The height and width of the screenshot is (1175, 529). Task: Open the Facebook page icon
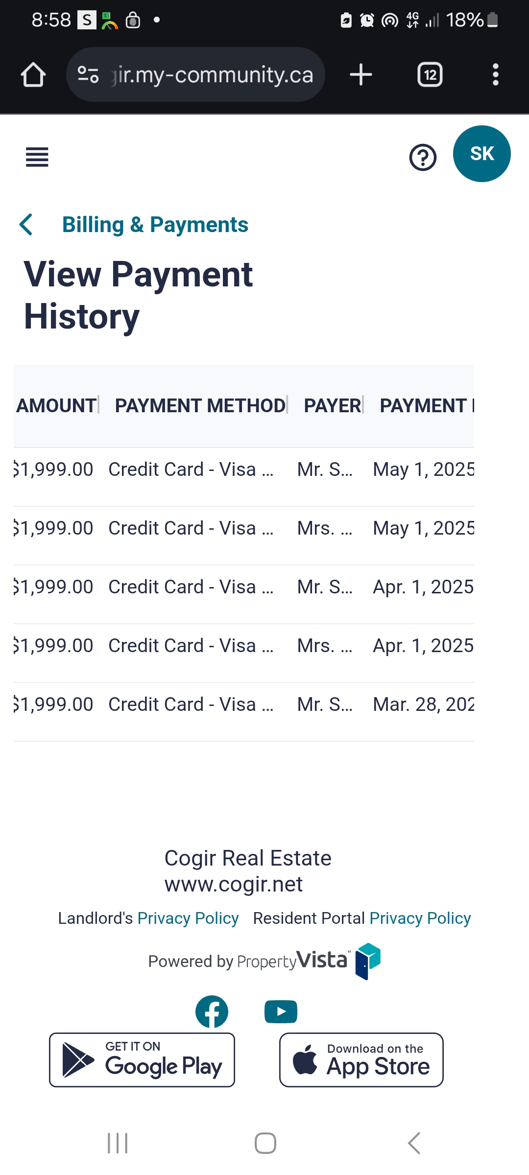[x=212, y=1011]
